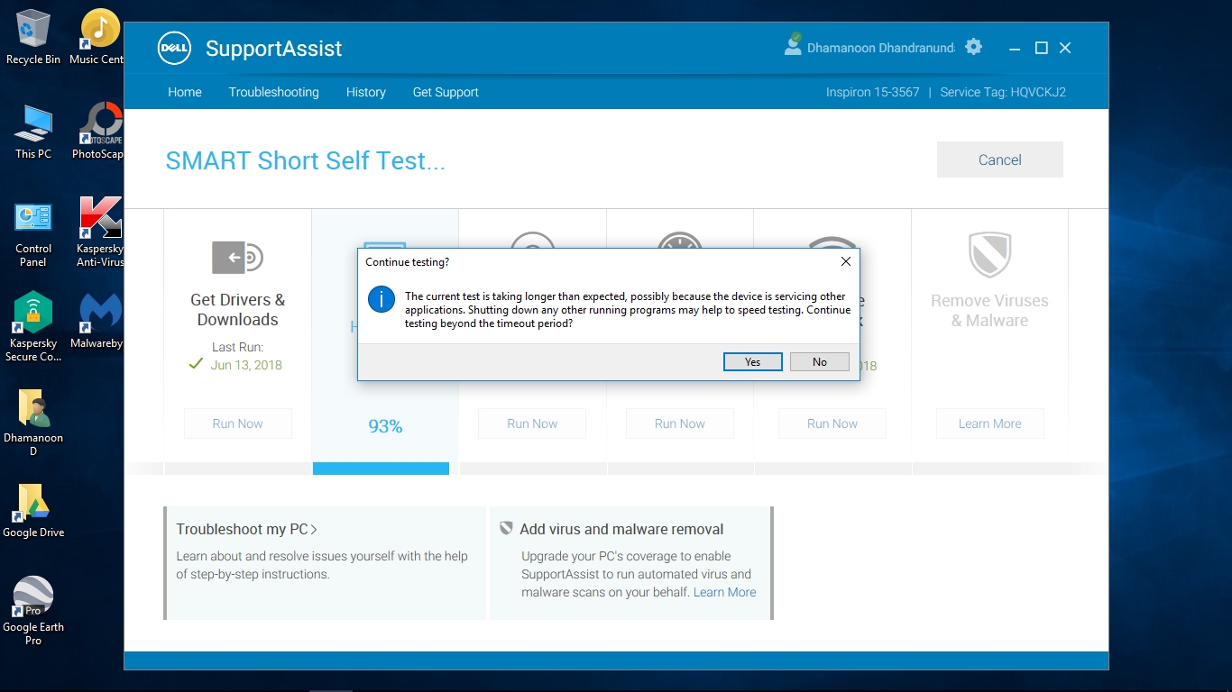Select the This PC desktop icon
This screenshot has height=692, width=1232.
coord(33,132)
